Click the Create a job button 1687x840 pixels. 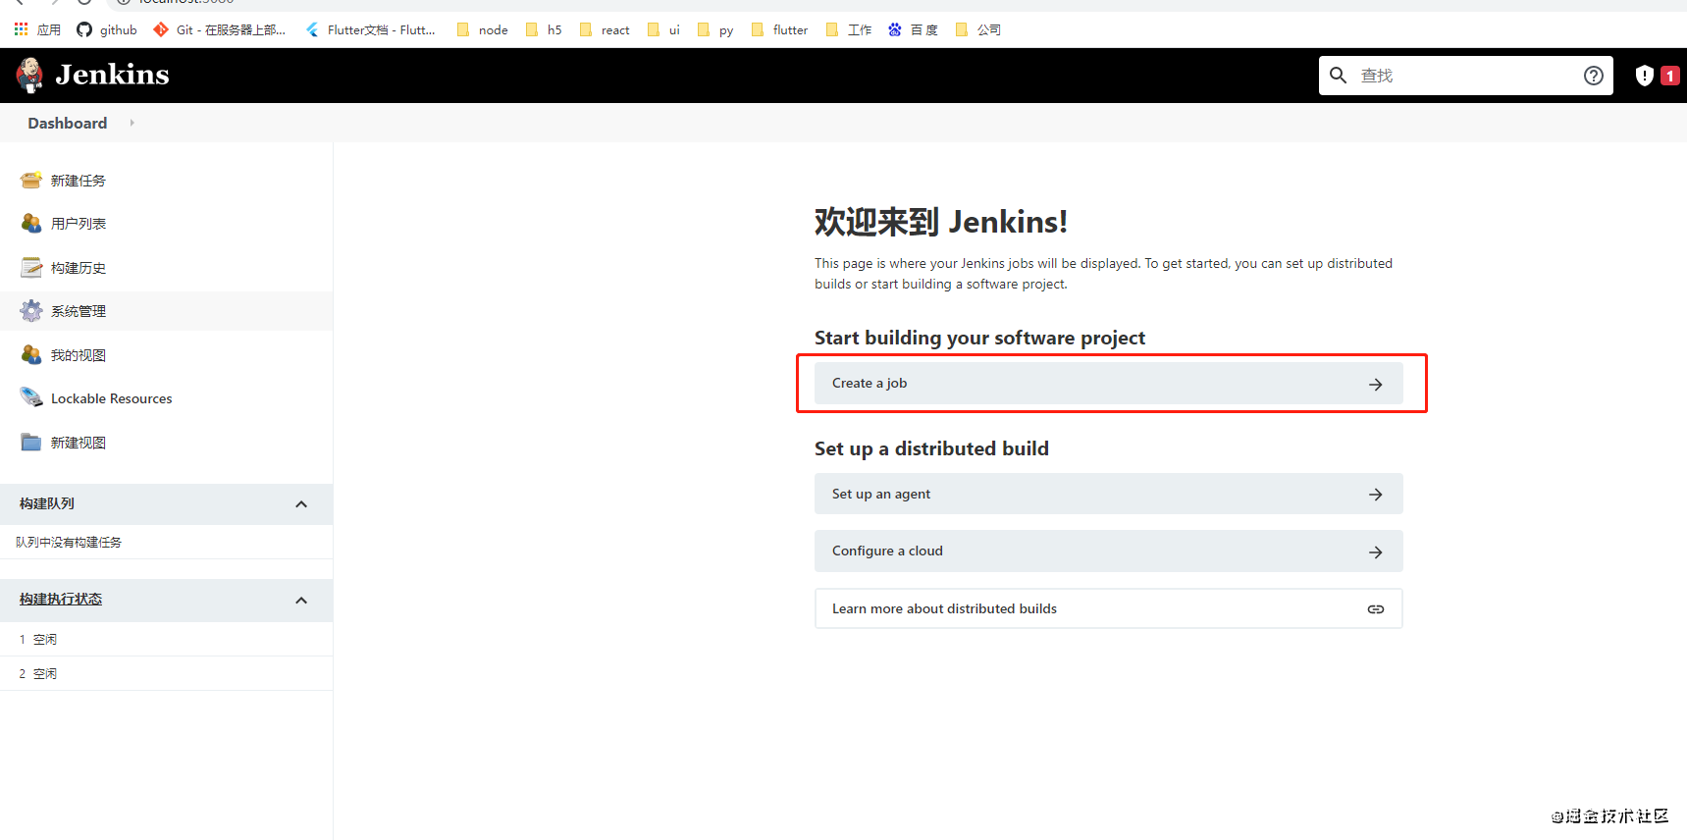pyautogui.click(x=1108, y=384)
